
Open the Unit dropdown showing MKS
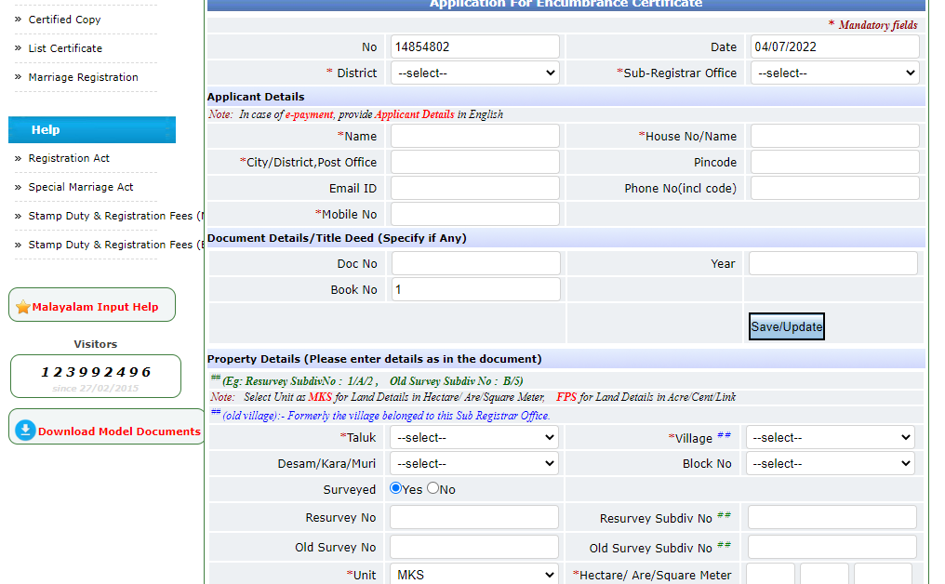(474, 574)
